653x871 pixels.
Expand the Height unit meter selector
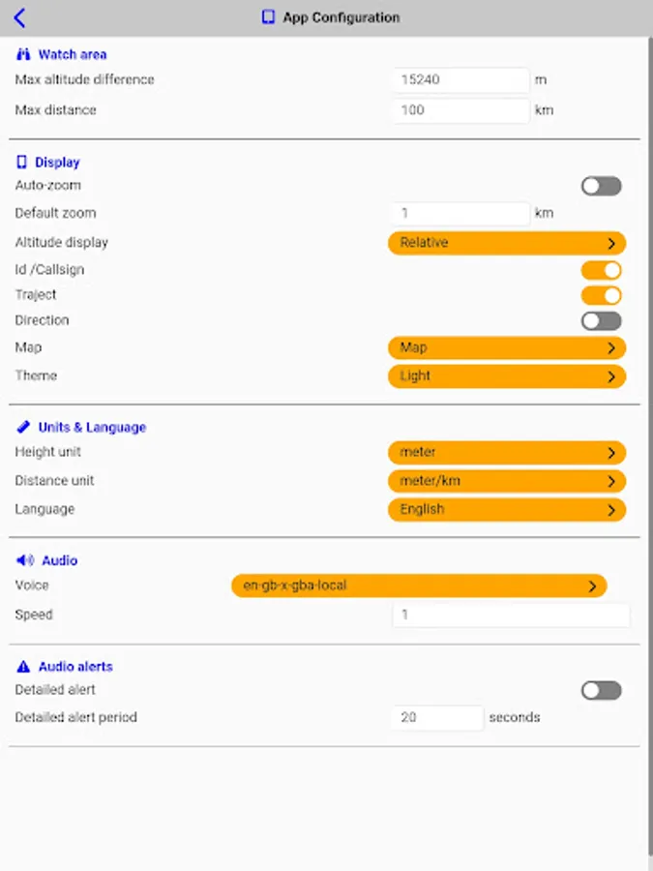click(507, 453)
